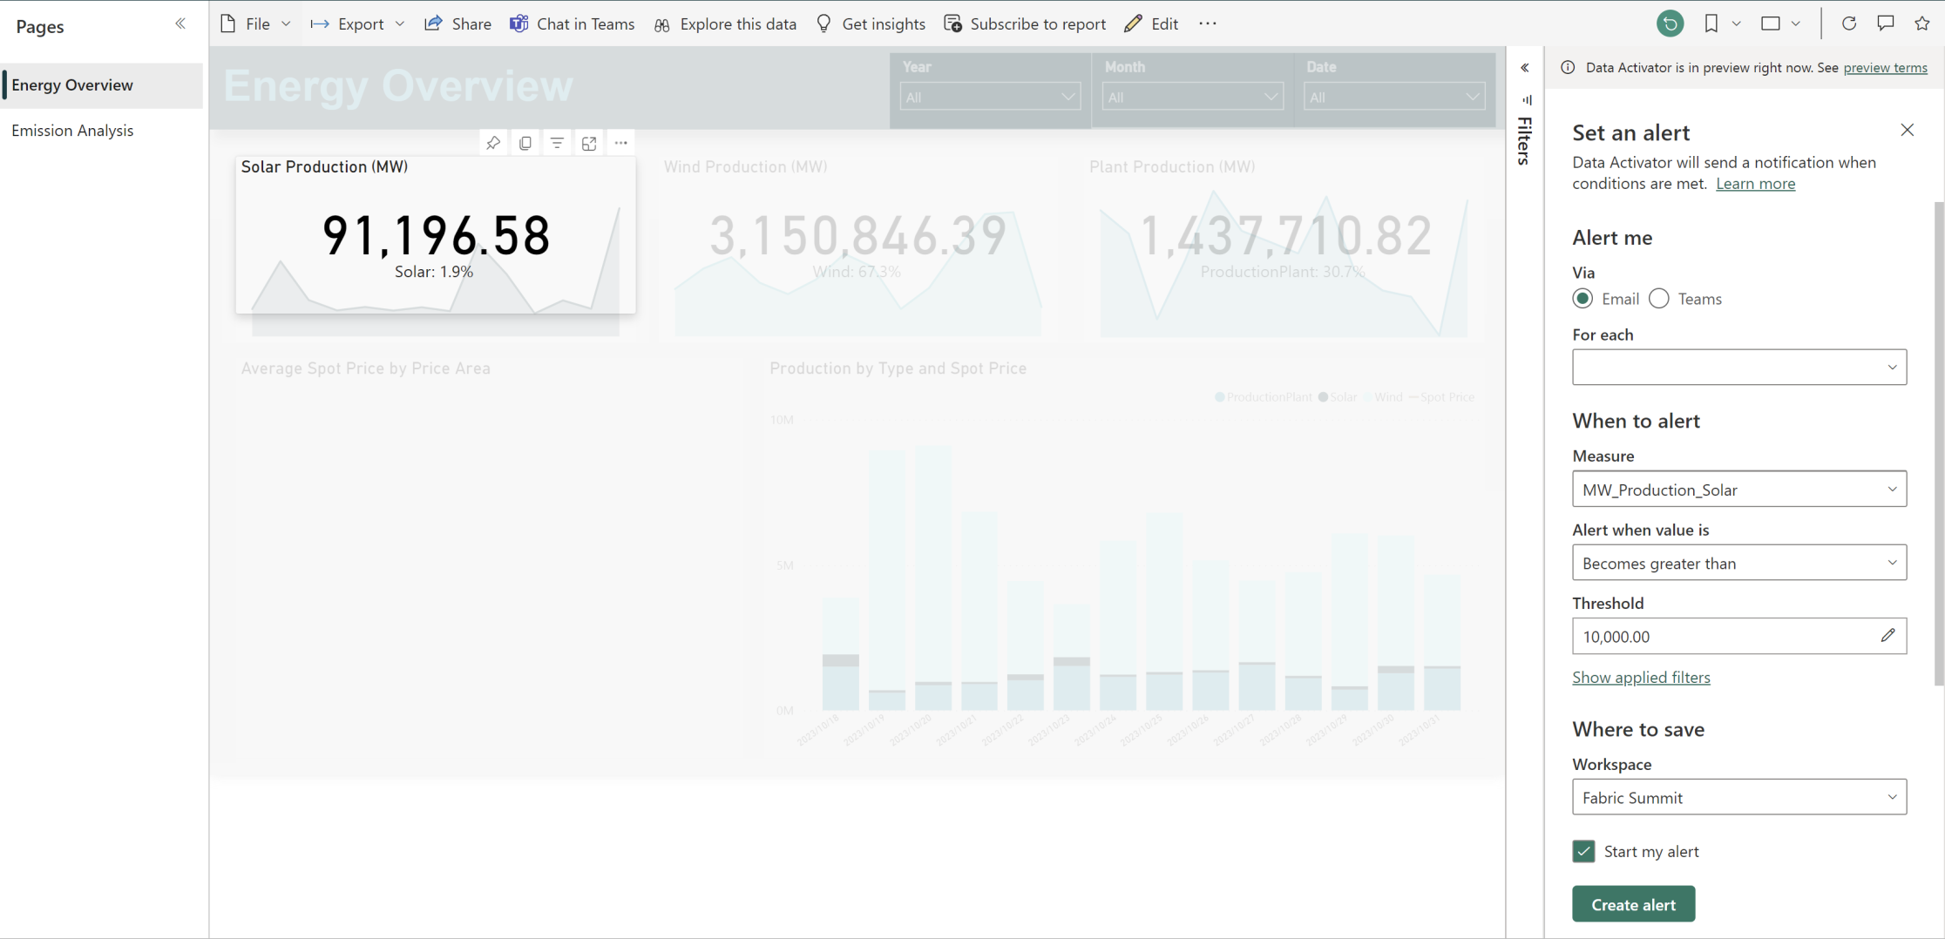Favorite this report with star icon
The image size is (1945, 939).
click(x=1921, y=24)
